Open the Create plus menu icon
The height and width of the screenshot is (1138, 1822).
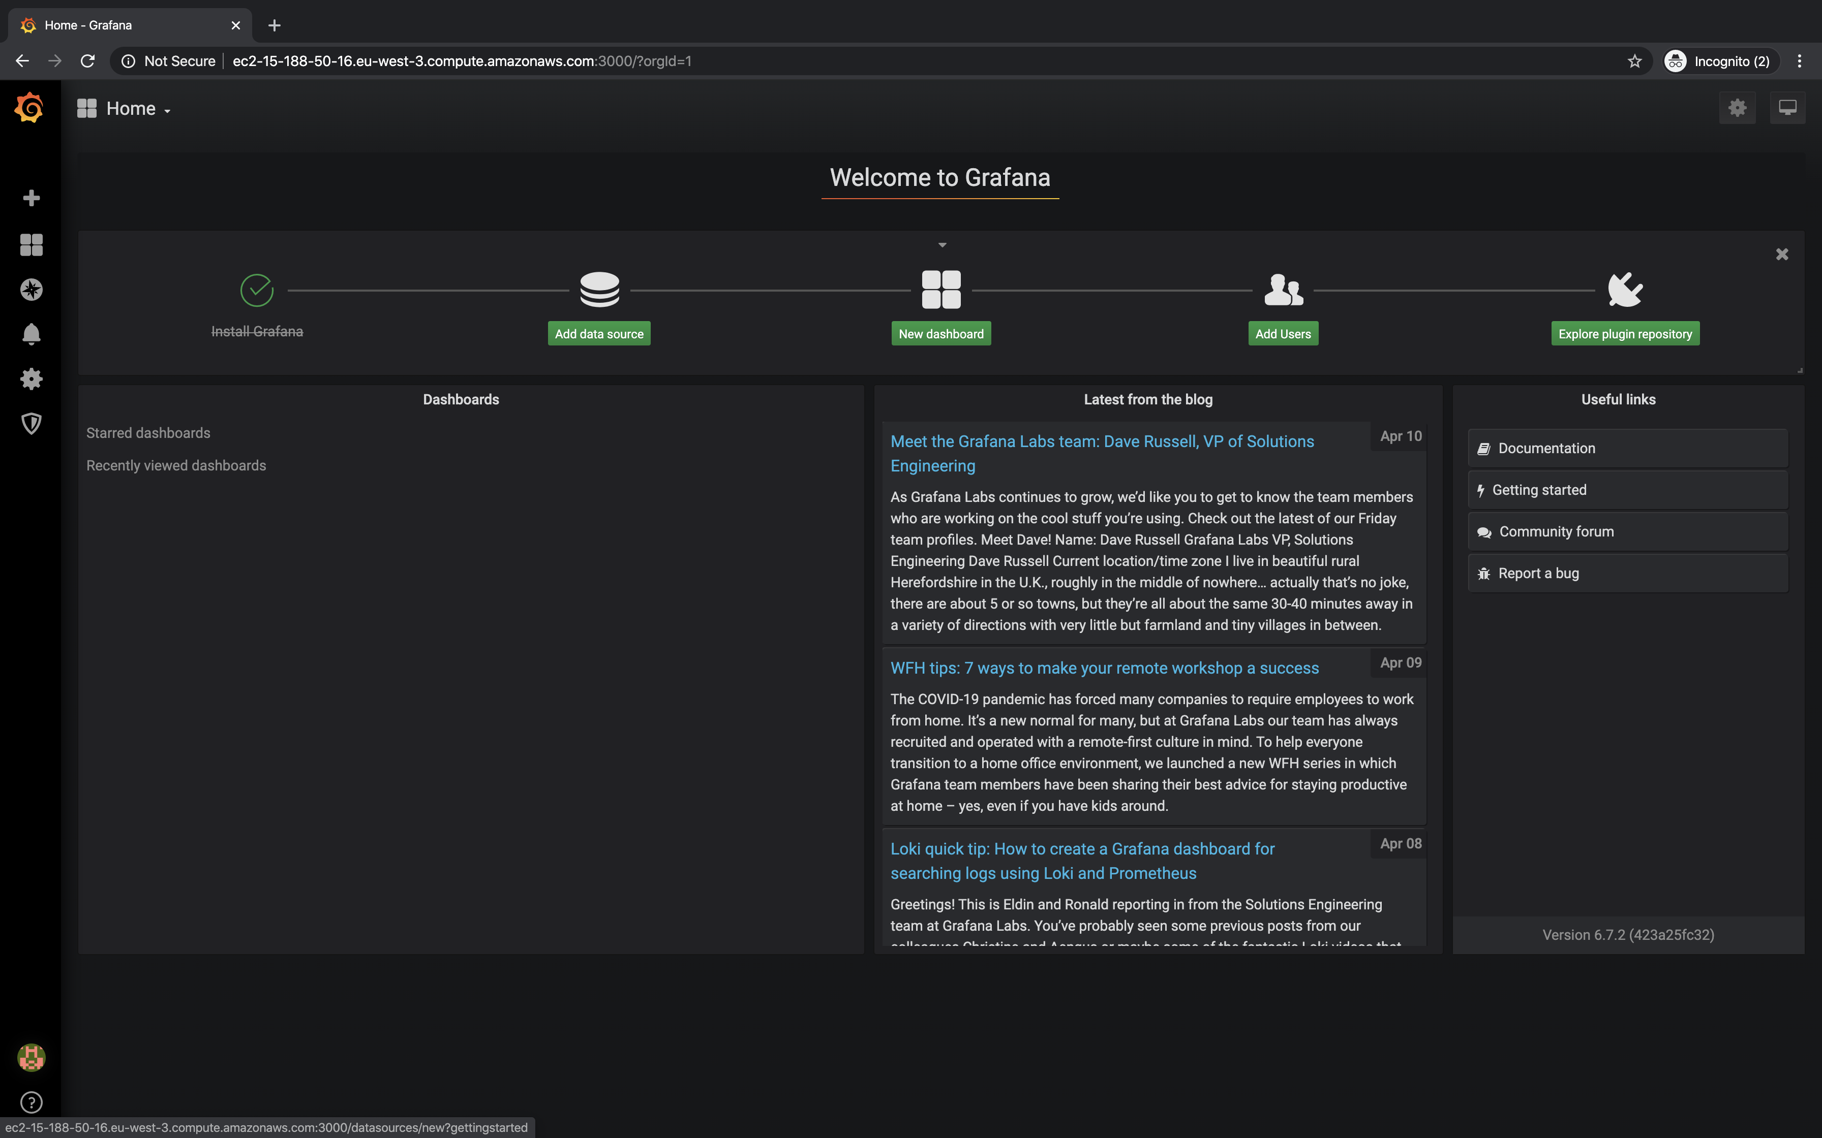31,198
